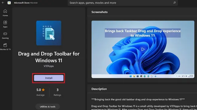Click the Screenshots section heading

[99, 12]
